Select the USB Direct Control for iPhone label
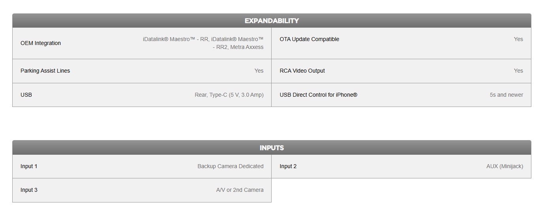Image resolution: width=546 pixels, height=223 pixels. click(319, 95)
